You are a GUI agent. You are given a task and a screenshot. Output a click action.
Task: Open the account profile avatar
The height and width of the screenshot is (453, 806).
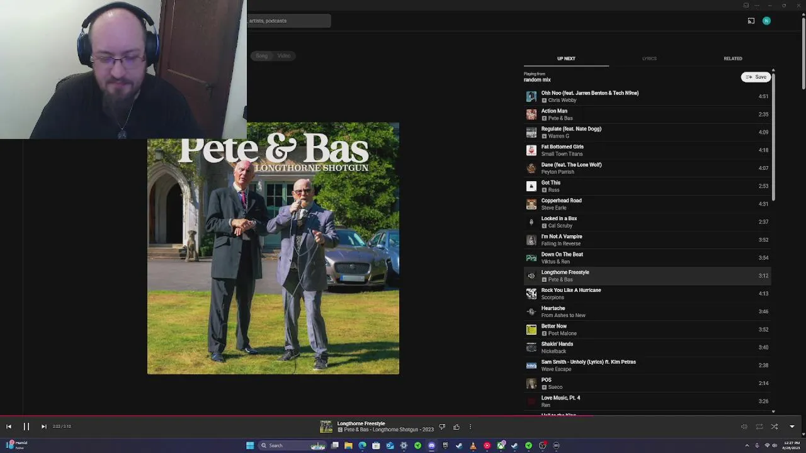click(x=766, y=21)
